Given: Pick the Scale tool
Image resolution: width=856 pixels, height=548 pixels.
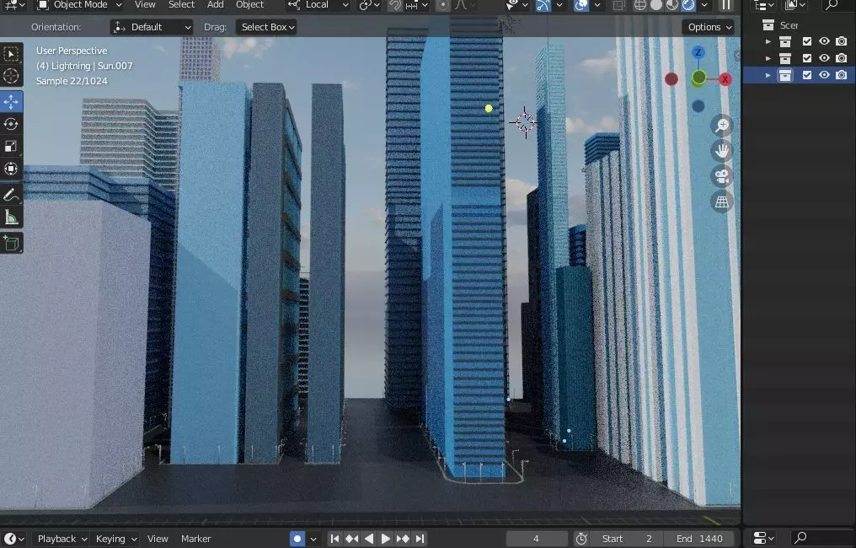Looking at the screenshot, I should click(x=11, y=147).
